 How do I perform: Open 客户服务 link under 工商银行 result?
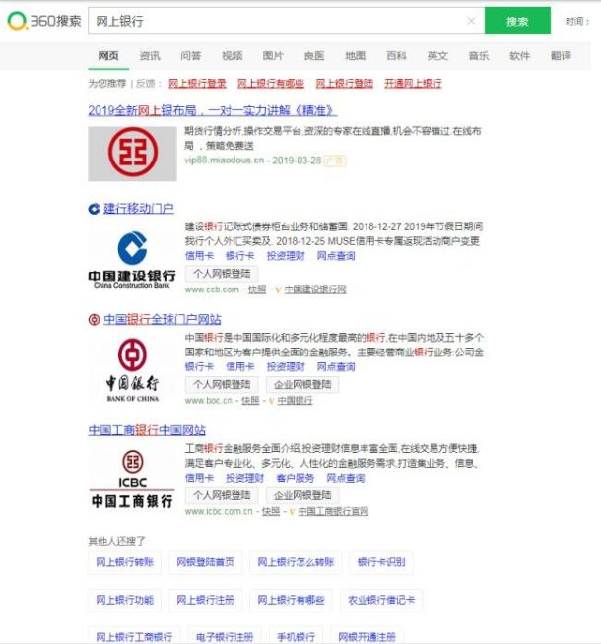point(296,478)
